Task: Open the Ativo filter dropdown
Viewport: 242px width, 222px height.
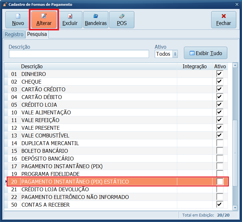Action: (175, 54)
